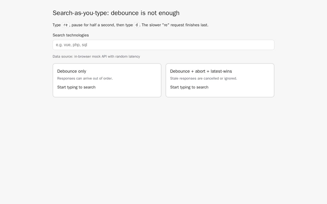
Task: Select the page heading about debounce
Action: (x=116, y=13)
